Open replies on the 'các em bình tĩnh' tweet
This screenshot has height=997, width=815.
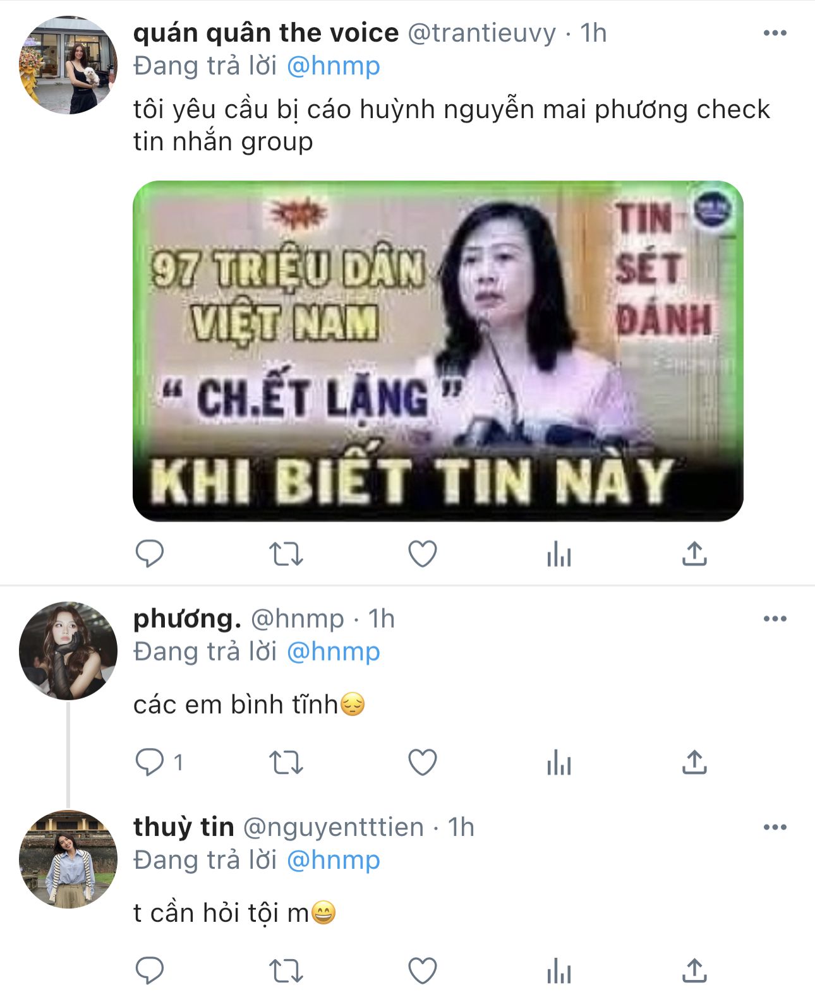[x=150, y=762]
